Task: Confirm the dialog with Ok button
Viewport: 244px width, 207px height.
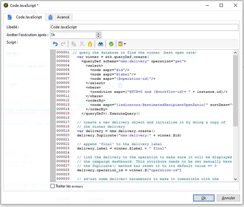Action: (x=203, y=198)
